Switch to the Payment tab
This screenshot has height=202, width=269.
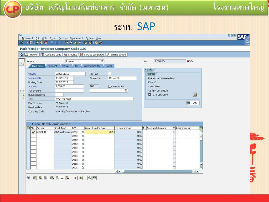tap(52, 66)
